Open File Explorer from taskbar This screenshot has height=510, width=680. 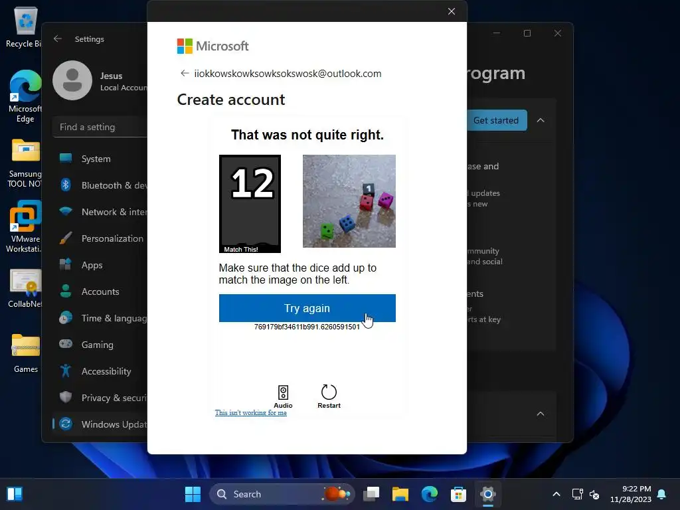pos(400,494)
